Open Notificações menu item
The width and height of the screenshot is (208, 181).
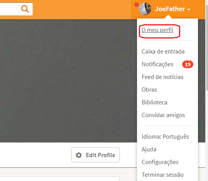[157, 64]
